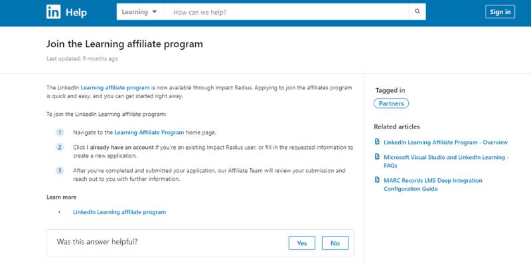
Task: Click document icon beside MARC Records article
Action: pos(377,180)
